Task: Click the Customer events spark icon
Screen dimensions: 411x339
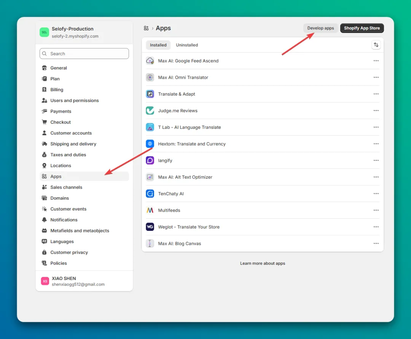Action: click(x=44, y=209)
